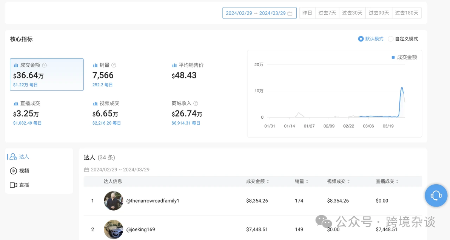Click bar chart icon beside 直播成交

click(16, 103)
